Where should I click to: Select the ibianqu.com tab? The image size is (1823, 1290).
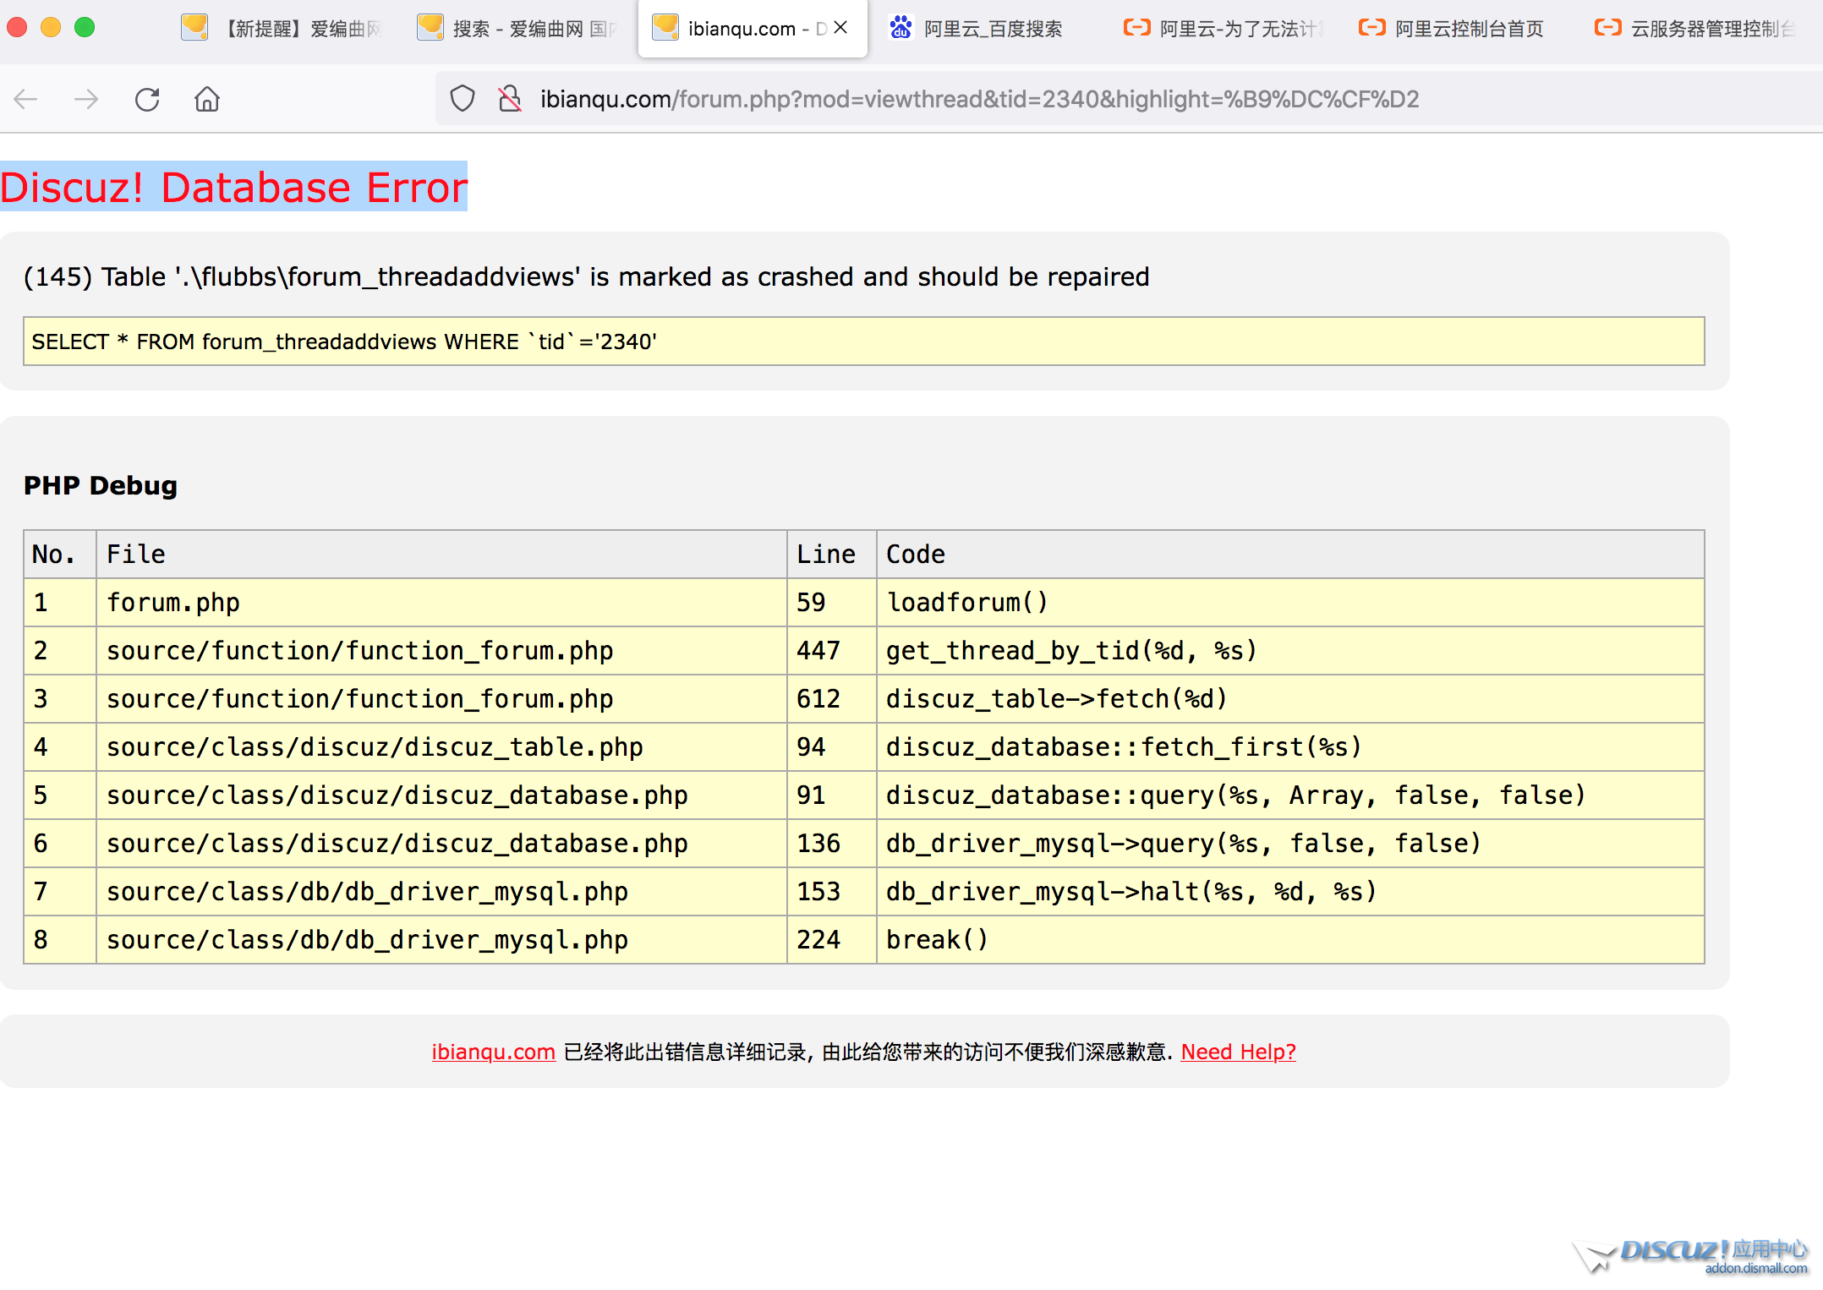click(753, 29)
